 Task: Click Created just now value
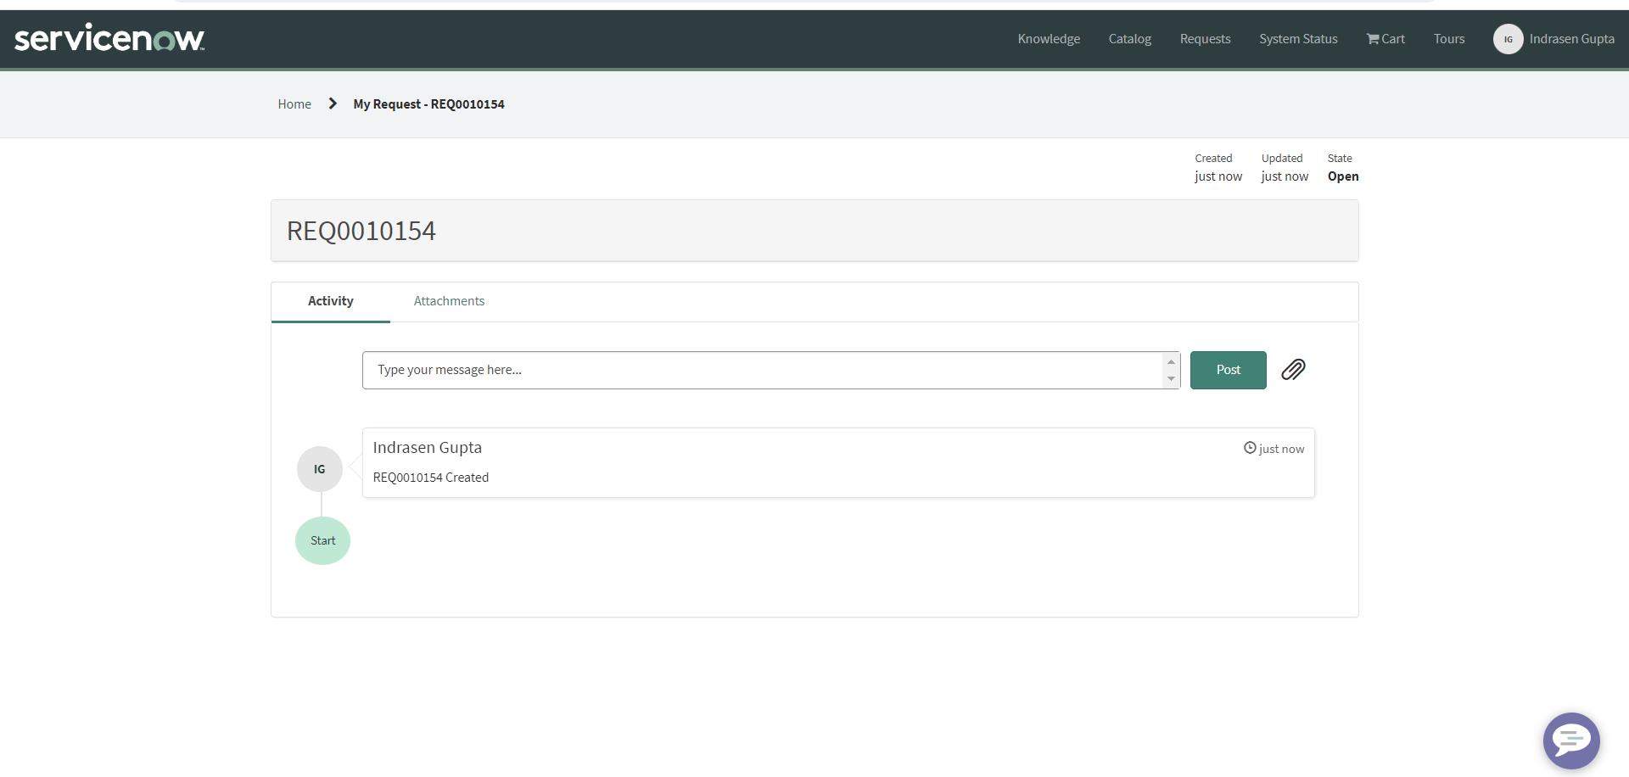(x=1218, y=176)
